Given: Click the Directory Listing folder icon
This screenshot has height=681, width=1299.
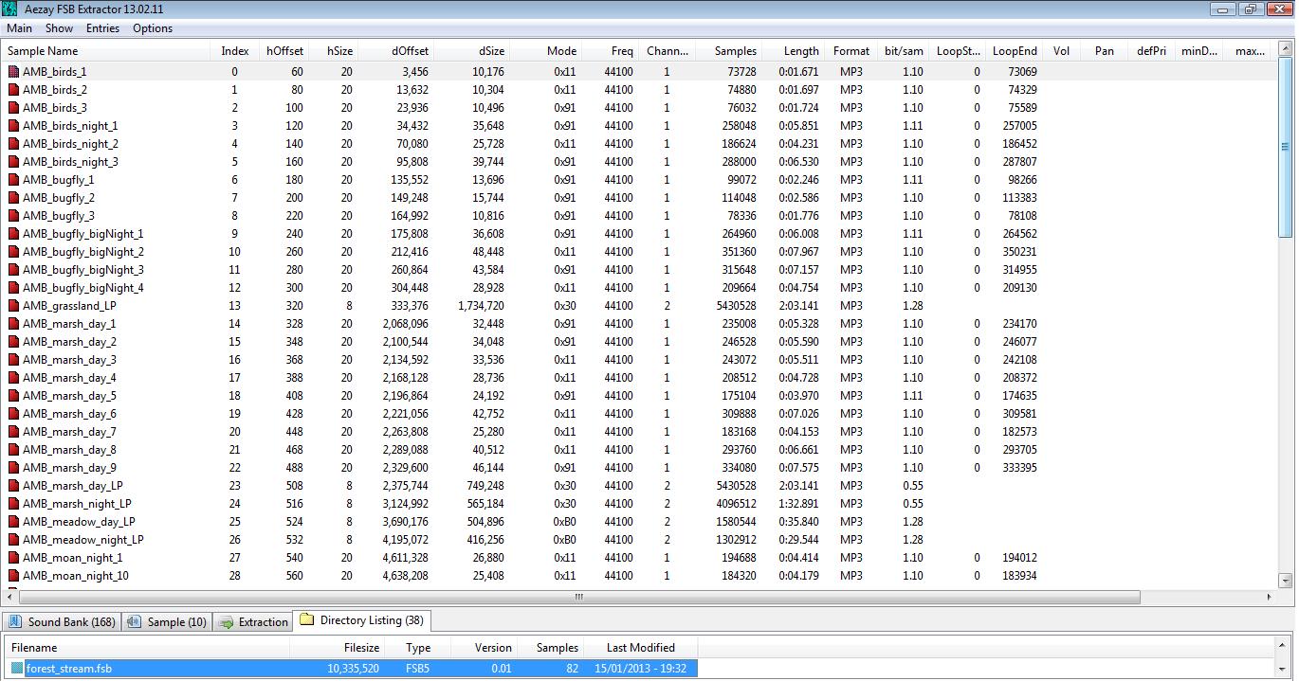Looking at the screenshot, I should 306,620.
